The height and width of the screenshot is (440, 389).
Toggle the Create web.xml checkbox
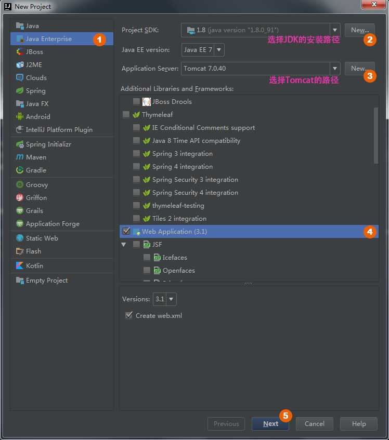(x=129, y=315)
